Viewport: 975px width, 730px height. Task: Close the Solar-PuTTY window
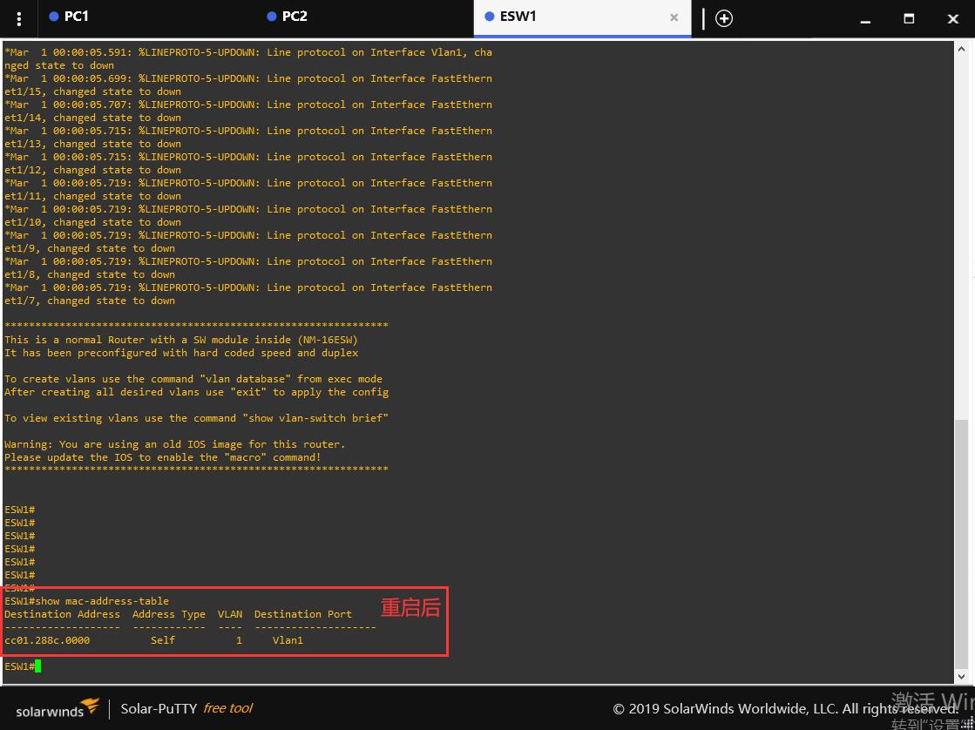(x=952, y=18)
